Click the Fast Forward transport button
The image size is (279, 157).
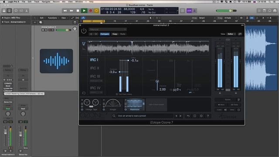pos(71,10)
